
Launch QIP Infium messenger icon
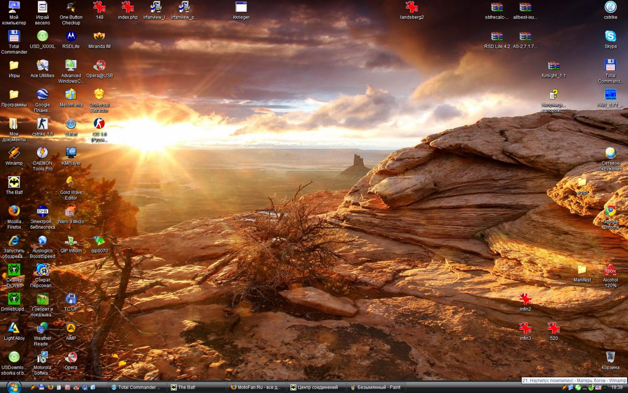pos(71,244)
